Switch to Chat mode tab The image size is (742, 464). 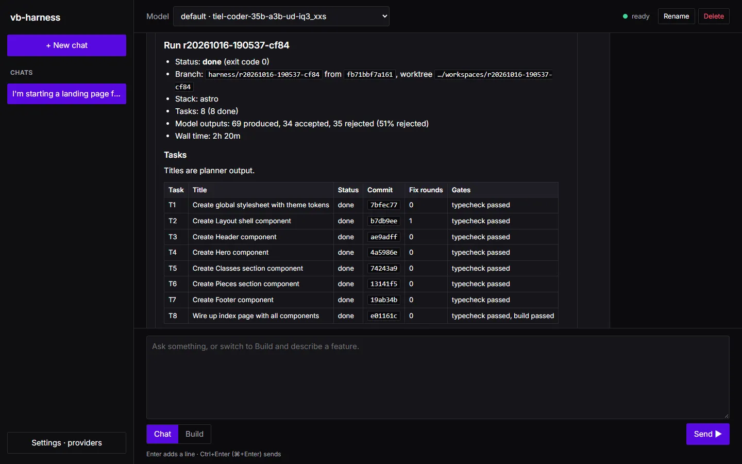pyautogui.click(x=162, y=434)
